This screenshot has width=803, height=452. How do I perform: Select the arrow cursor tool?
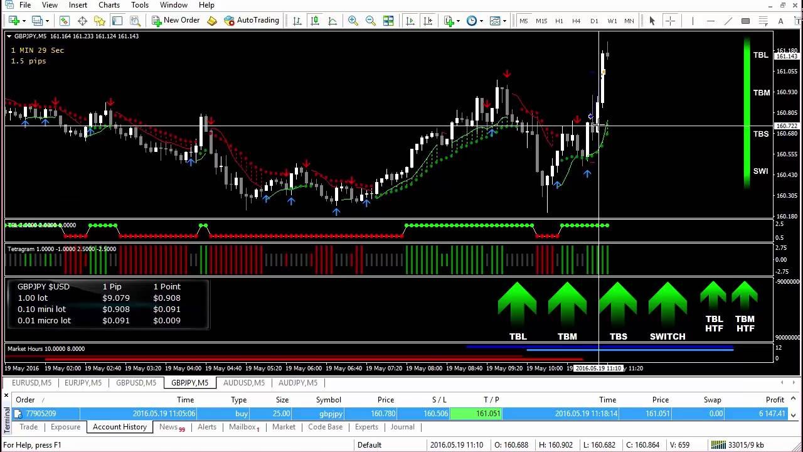coord(652,21)
